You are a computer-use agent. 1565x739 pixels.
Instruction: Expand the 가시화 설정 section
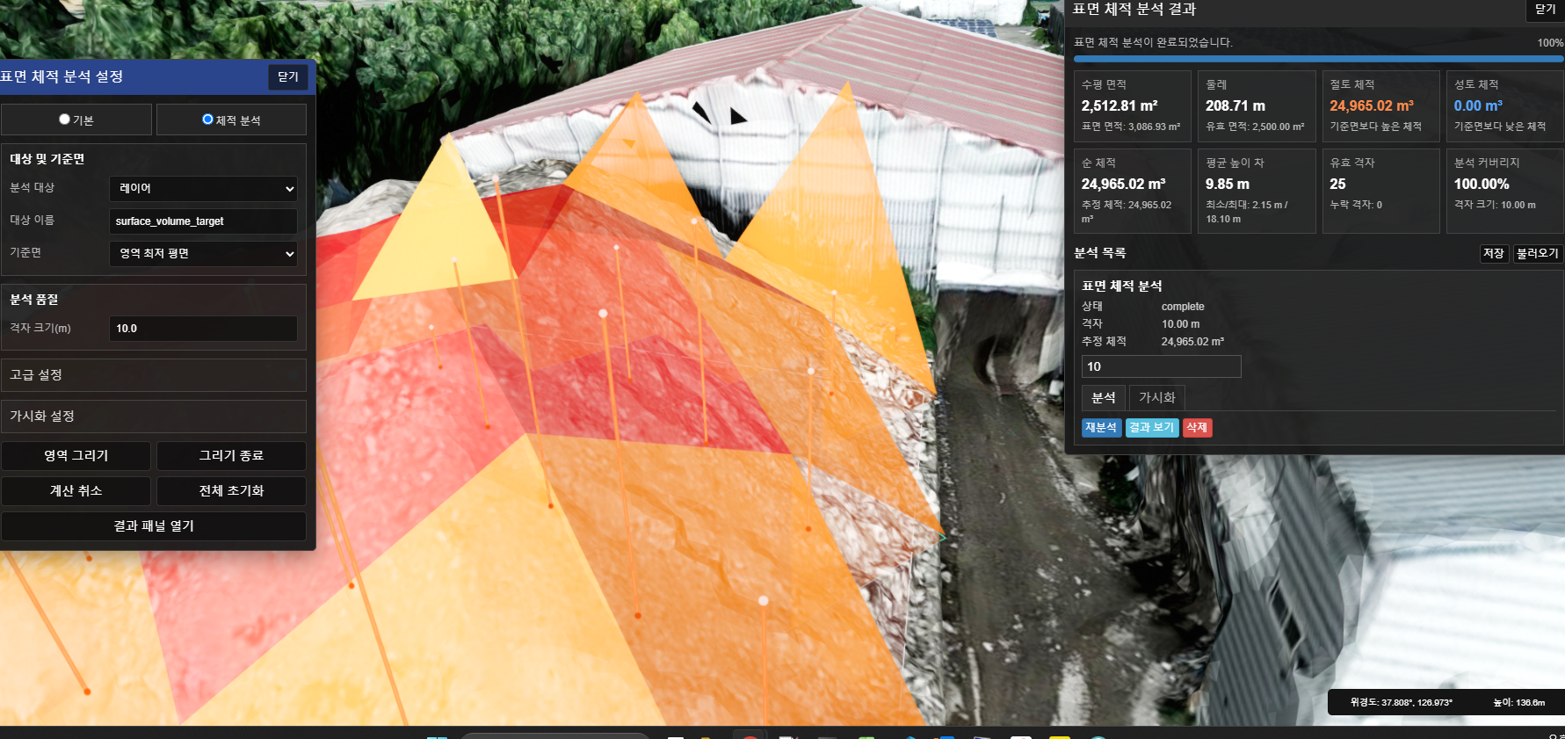(x=154, y=416)
